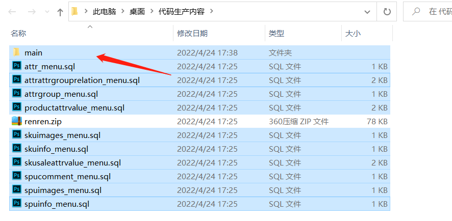Sort by 类型 column header

pyautogui.click(x=277, y=34)
